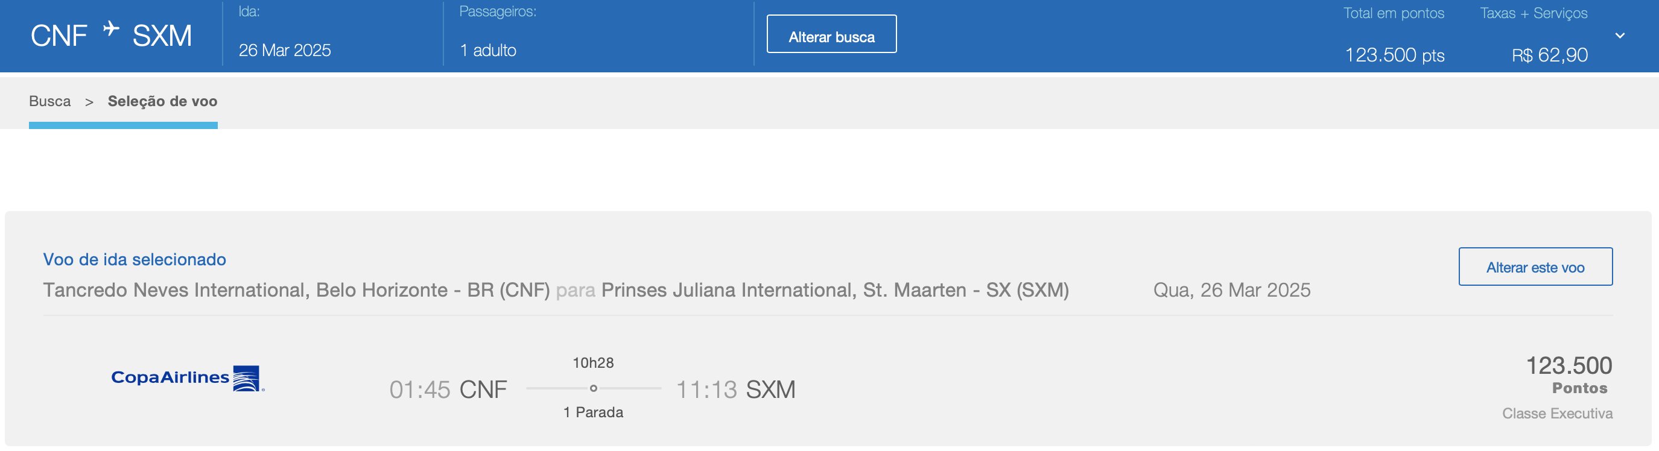
Task: Click the Voo de ida selecionado heading
Action: pos(135,260)
